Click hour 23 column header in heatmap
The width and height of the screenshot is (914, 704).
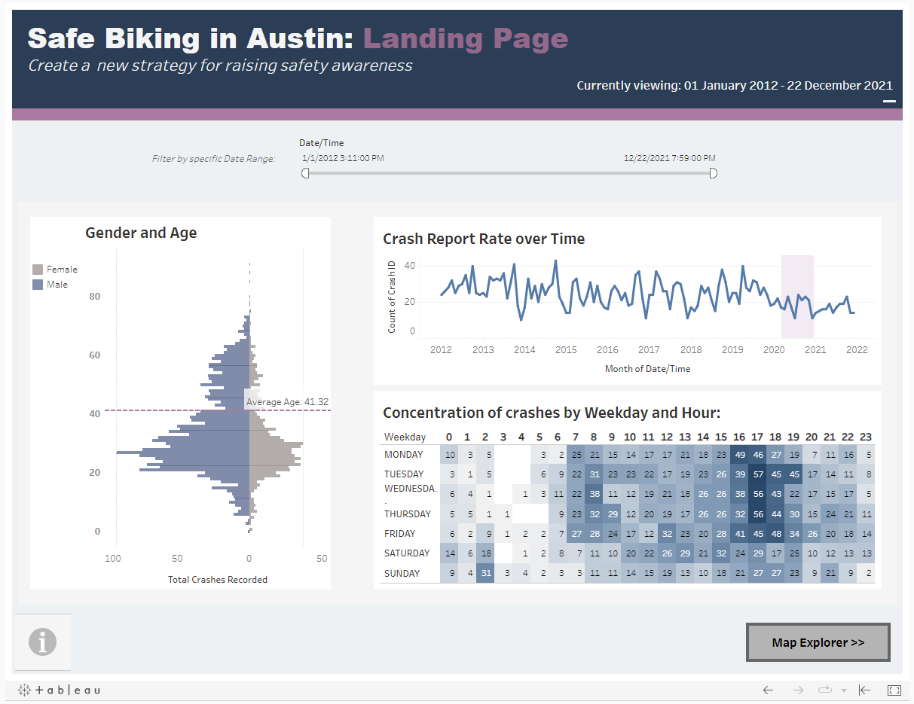point(867,437)
